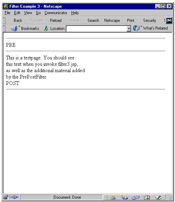Toggle the online/offline connection icon
The image size is (175, 202).
(x=14, y=197)
